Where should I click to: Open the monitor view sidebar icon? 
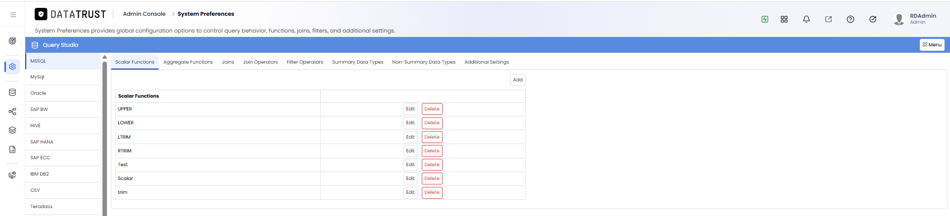click(x=12, y=175)
